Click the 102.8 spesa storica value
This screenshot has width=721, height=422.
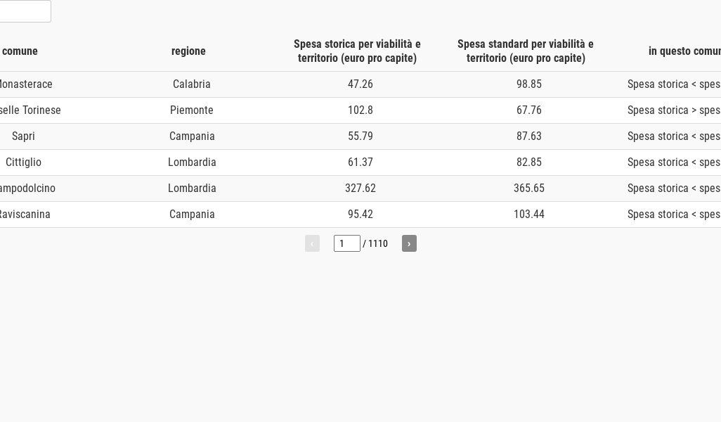[x=360, y=110]
